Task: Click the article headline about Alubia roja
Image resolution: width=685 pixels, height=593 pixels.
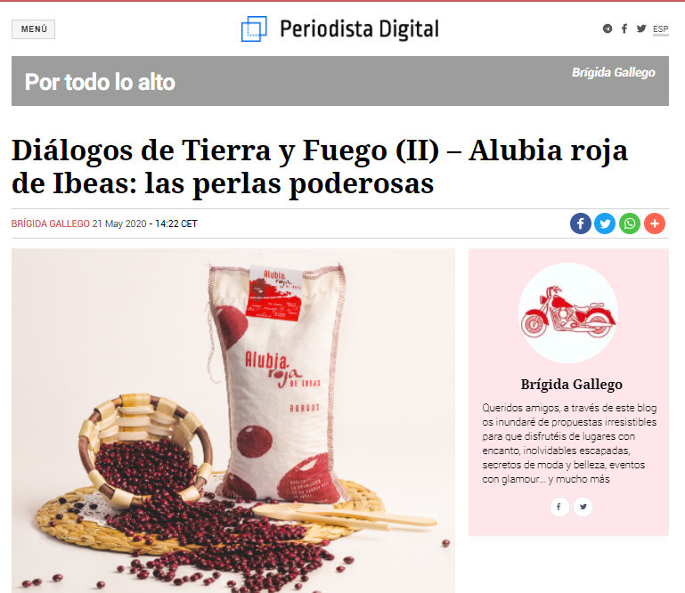Action: [320, 167]
